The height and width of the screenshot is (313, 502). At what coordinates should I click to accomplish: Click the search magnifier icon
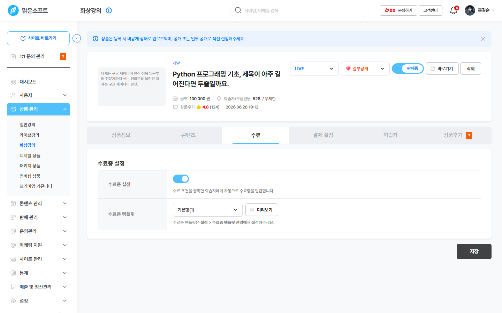(x=238, y=10)
